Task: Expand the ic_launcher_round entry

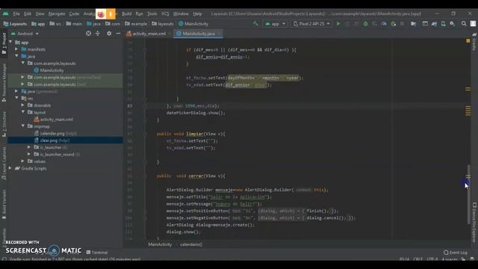Action: (29, 155)
